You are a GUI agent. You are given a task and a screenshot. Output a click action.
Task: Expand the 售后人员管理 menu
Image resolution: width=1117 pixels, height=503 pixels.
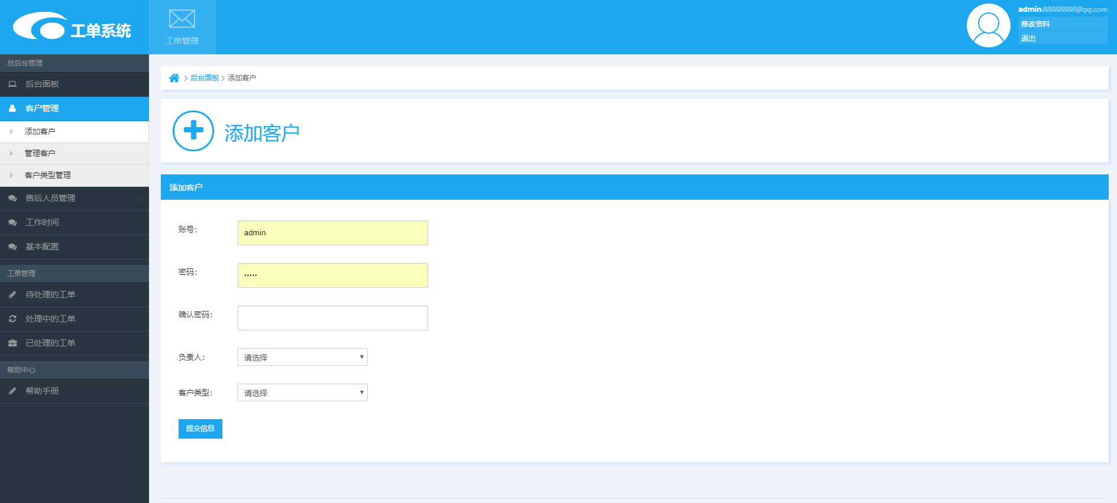(x=50, y=198)
